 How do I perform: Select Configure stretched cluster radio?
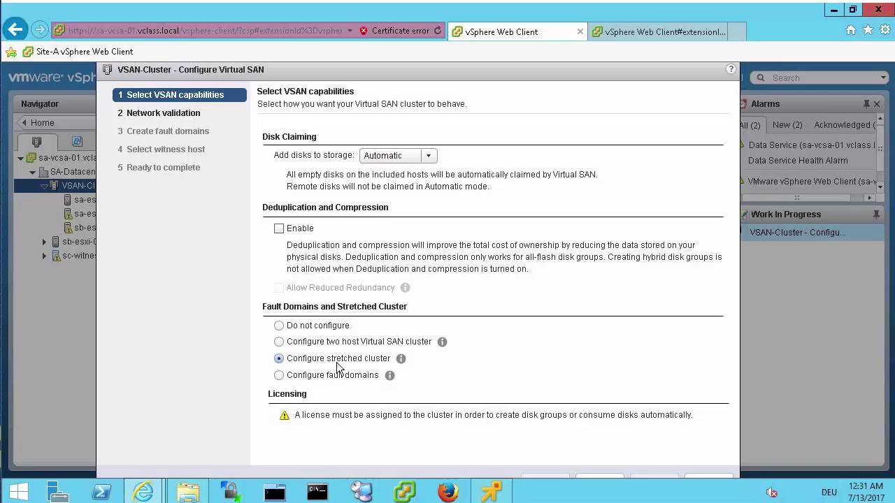click(x=279, y=358)
